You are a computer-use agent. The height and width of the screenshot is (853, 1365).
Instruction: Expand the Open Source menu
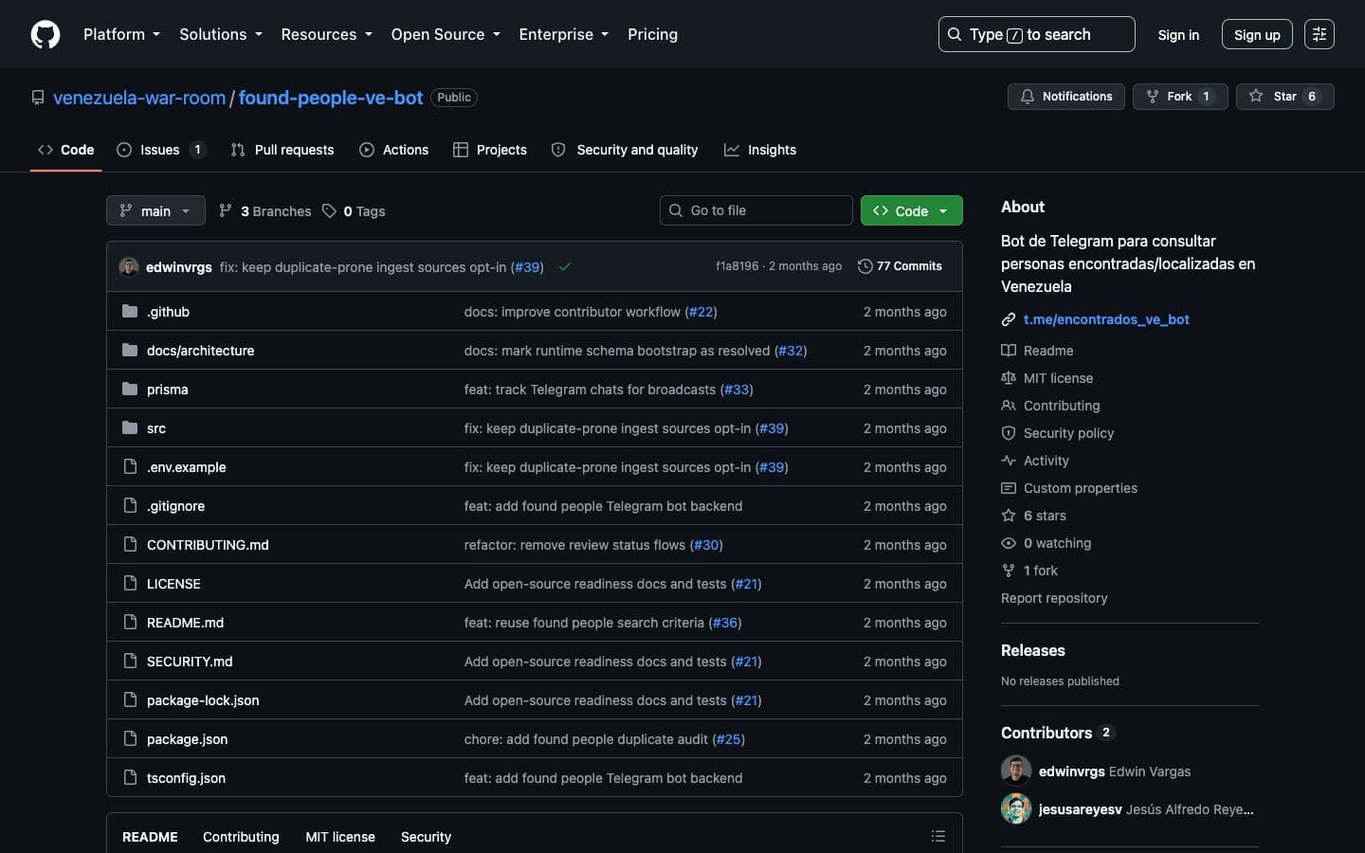[446, 34]
